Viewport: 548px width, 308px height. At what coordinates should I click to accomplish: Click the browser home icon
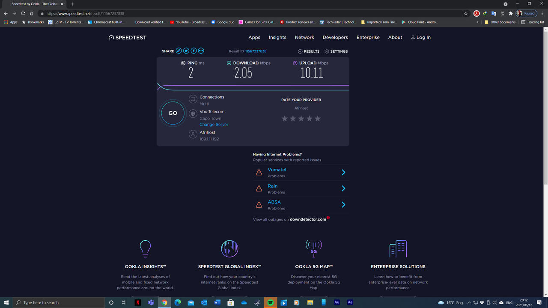coord(32,13)
